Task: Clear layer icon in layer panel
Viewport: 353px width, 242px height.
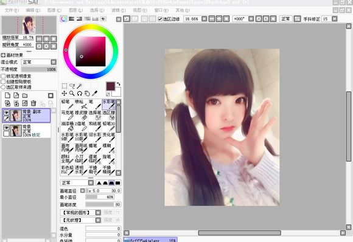Action: [x=25, y=103]
